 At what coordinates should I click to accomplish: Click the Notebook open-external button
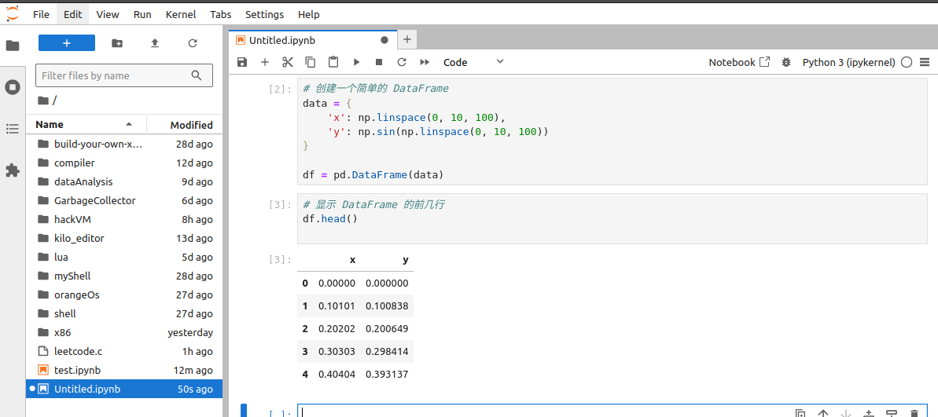click(x=739, y=62)
